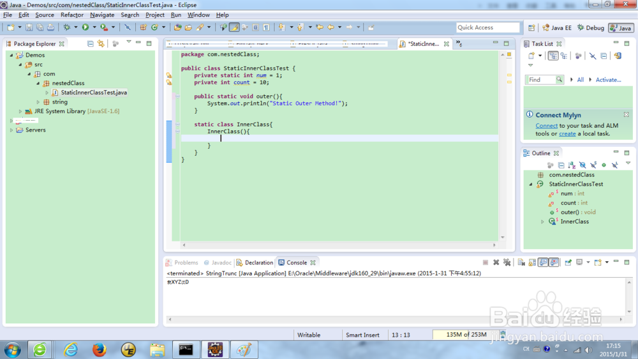Toggle Scroll Lock in Console
Image resolution: width=638 pixels, height=359 pixels.
click(x=532, y=263)
